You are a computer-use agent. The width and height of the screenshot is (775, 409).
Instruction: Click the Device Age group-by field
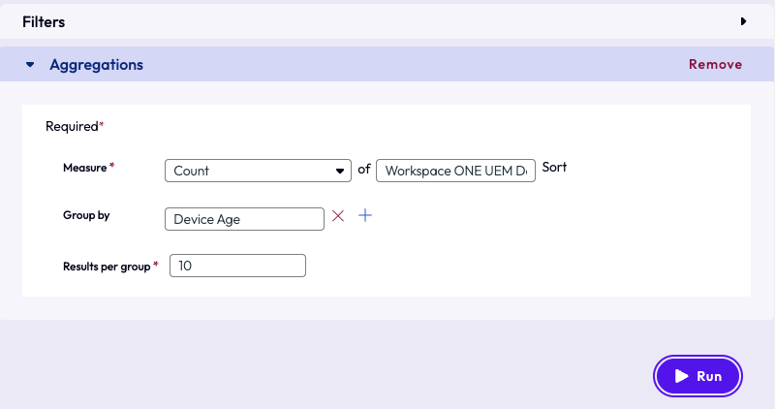point(244,219)
